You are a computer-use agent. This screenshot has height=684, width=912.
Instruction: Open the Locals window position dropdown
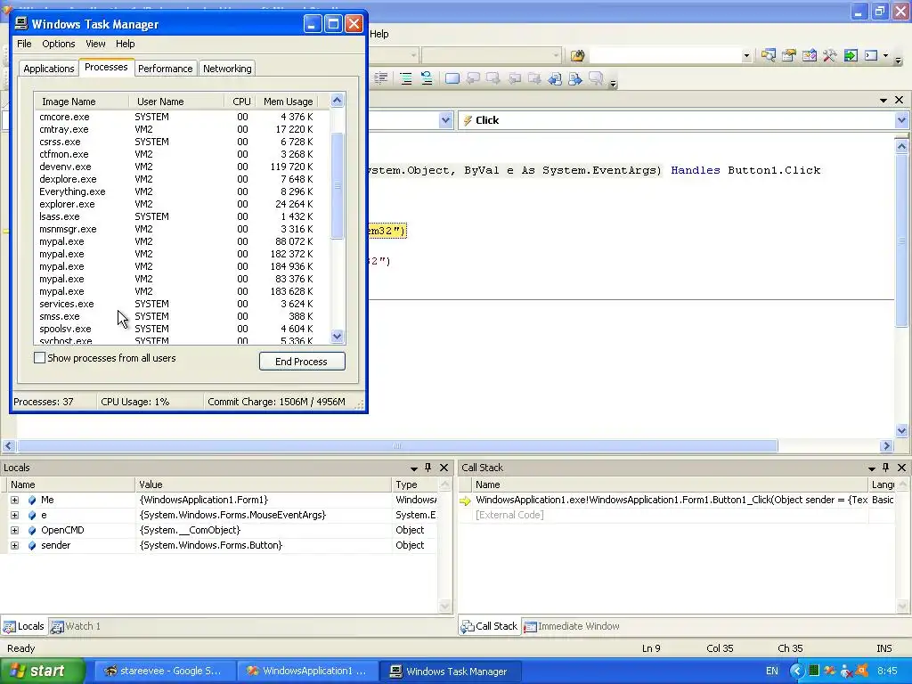(x=413, y=468)
